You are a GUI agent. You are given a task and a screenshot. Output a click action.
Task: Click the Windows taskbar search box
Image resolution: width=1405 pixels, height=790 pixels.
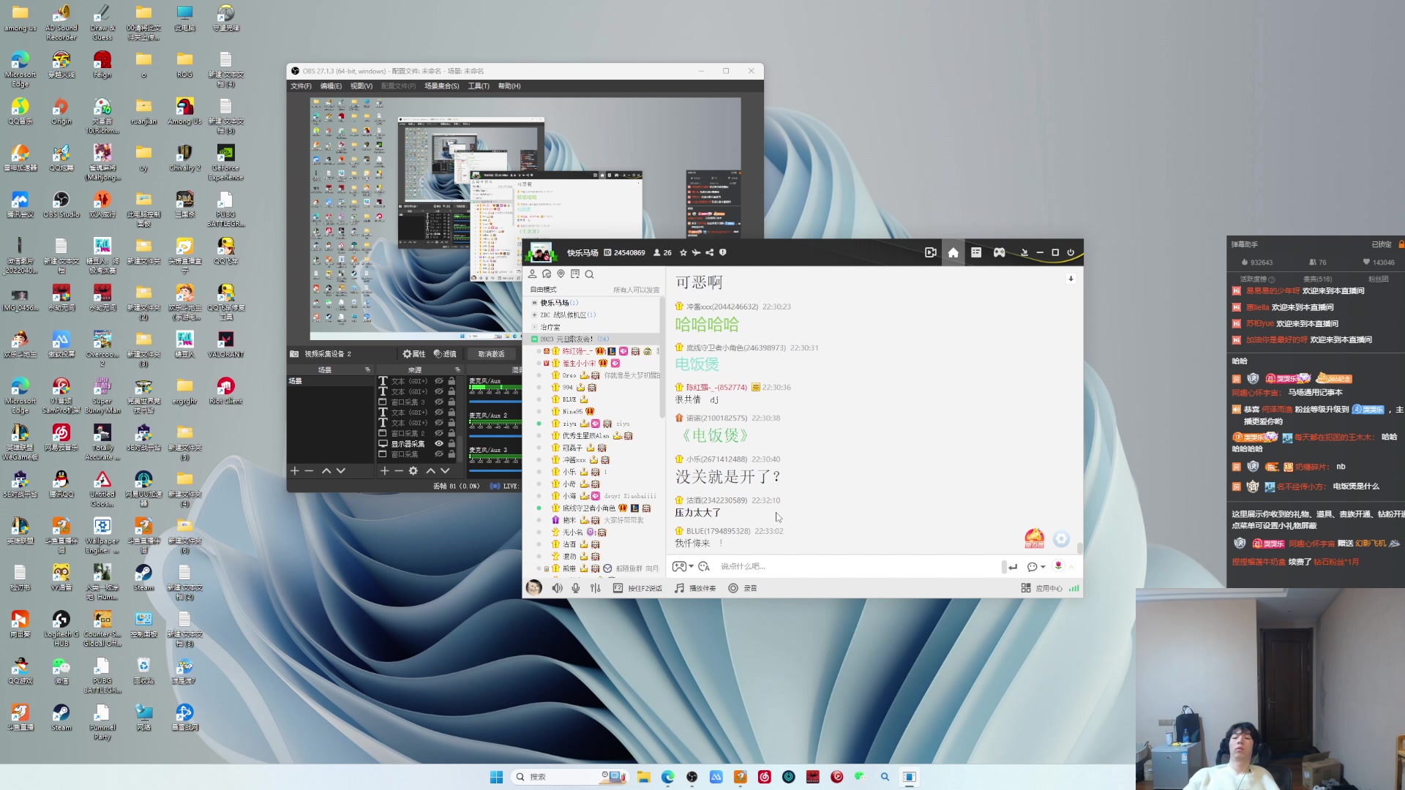(571, 777)
